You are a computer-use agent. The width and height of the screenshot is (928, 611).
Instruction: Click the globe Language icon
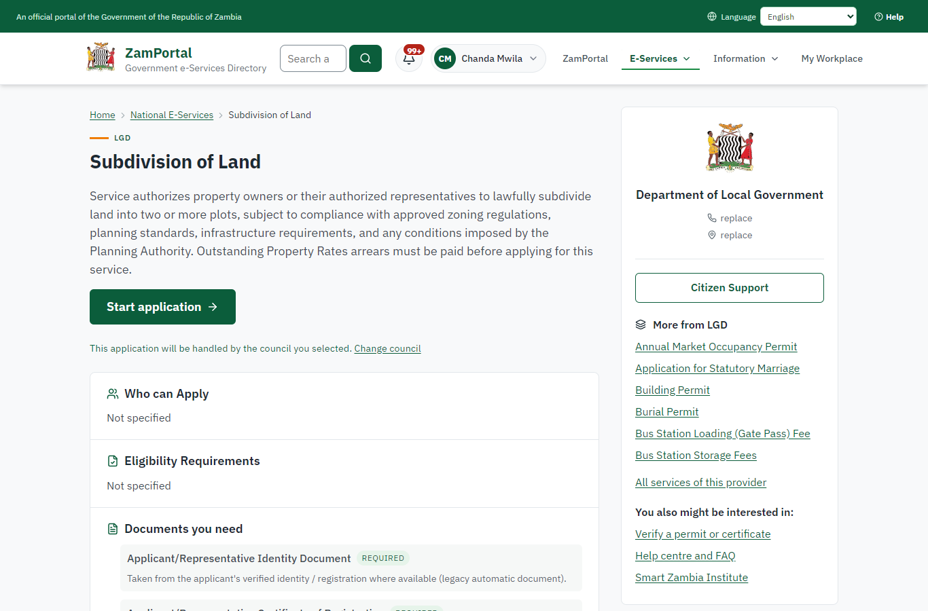tap(712, 16)
